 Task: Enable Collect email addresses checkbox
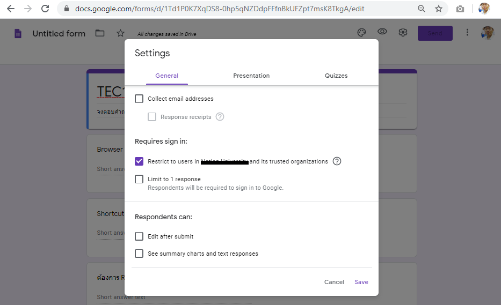tap(139, 99)
